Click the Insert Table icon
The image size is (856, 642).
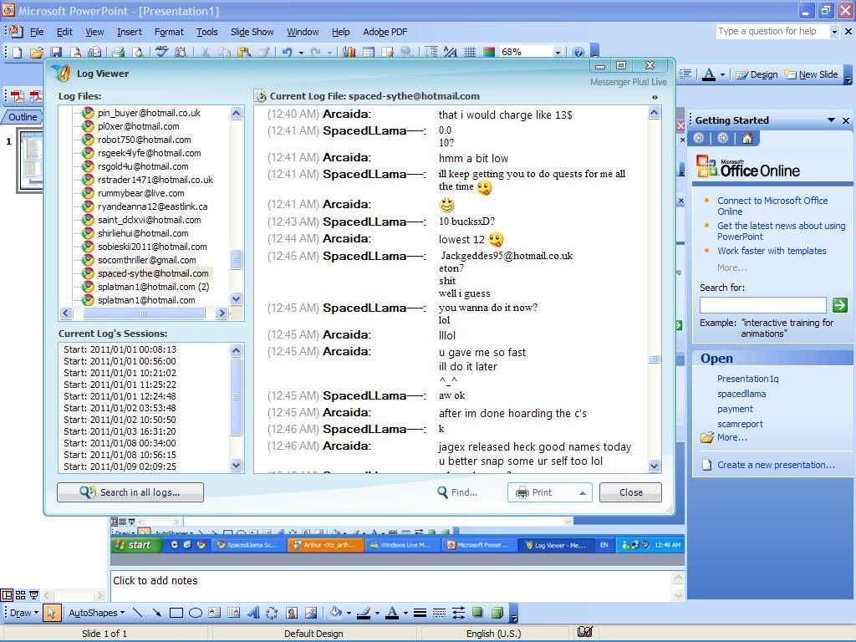click(369, 52)
